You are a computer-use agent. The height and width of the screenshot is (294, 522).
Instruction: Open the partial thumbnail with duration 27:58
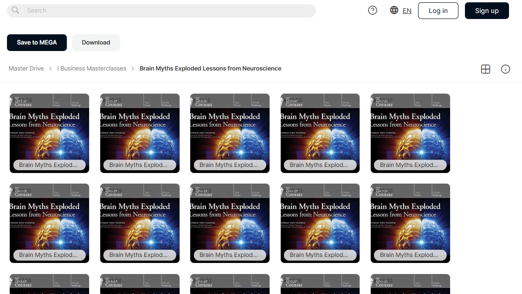(x=49, y=284)
